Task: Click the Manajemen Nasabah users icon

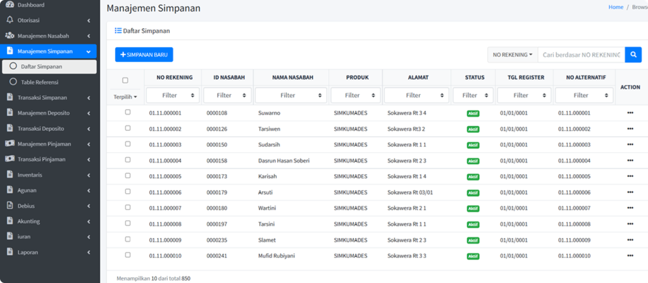Action: [10, 36]
